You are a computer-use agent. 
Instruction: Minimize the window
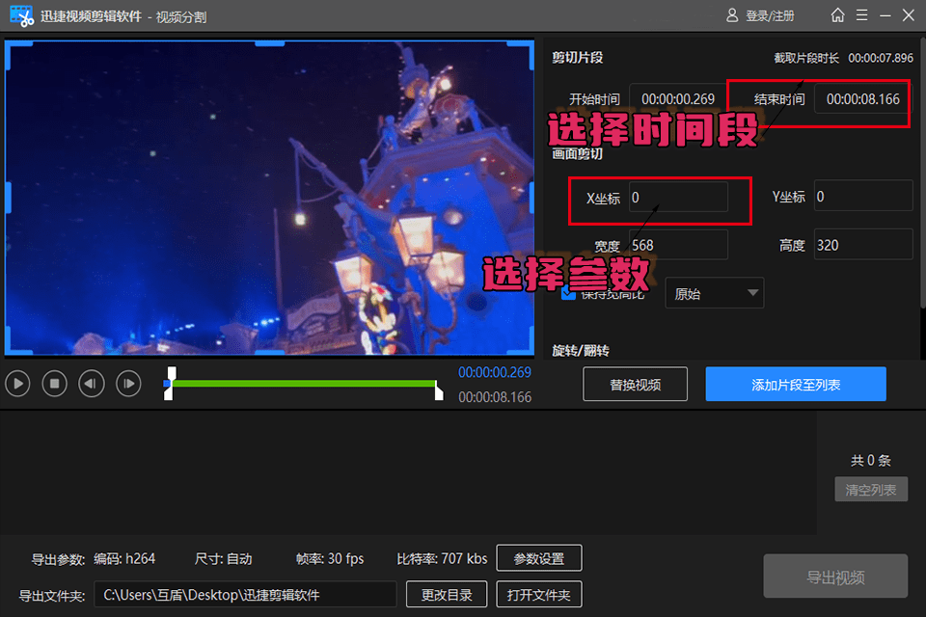(885, 16)
